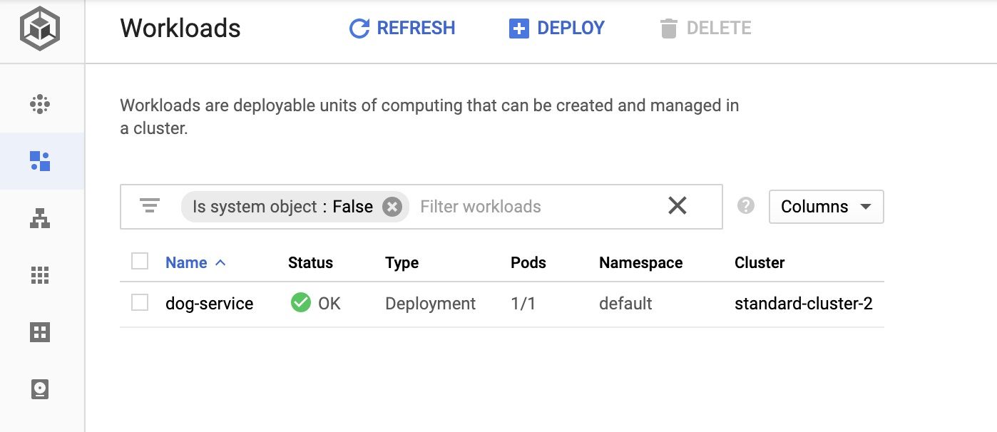Open the Configuration section
Image resolution: width=997 pixels, height=432 pixels.
(41, 332)
